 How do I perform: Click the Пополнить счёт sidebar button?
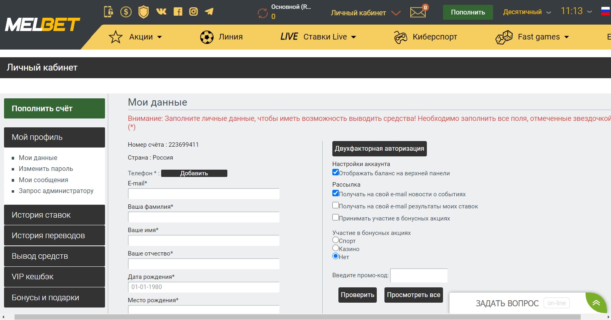(x=55, y=108)
